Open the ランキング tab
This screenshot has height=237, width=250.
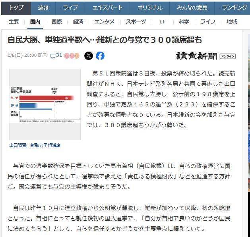point(234,8)
